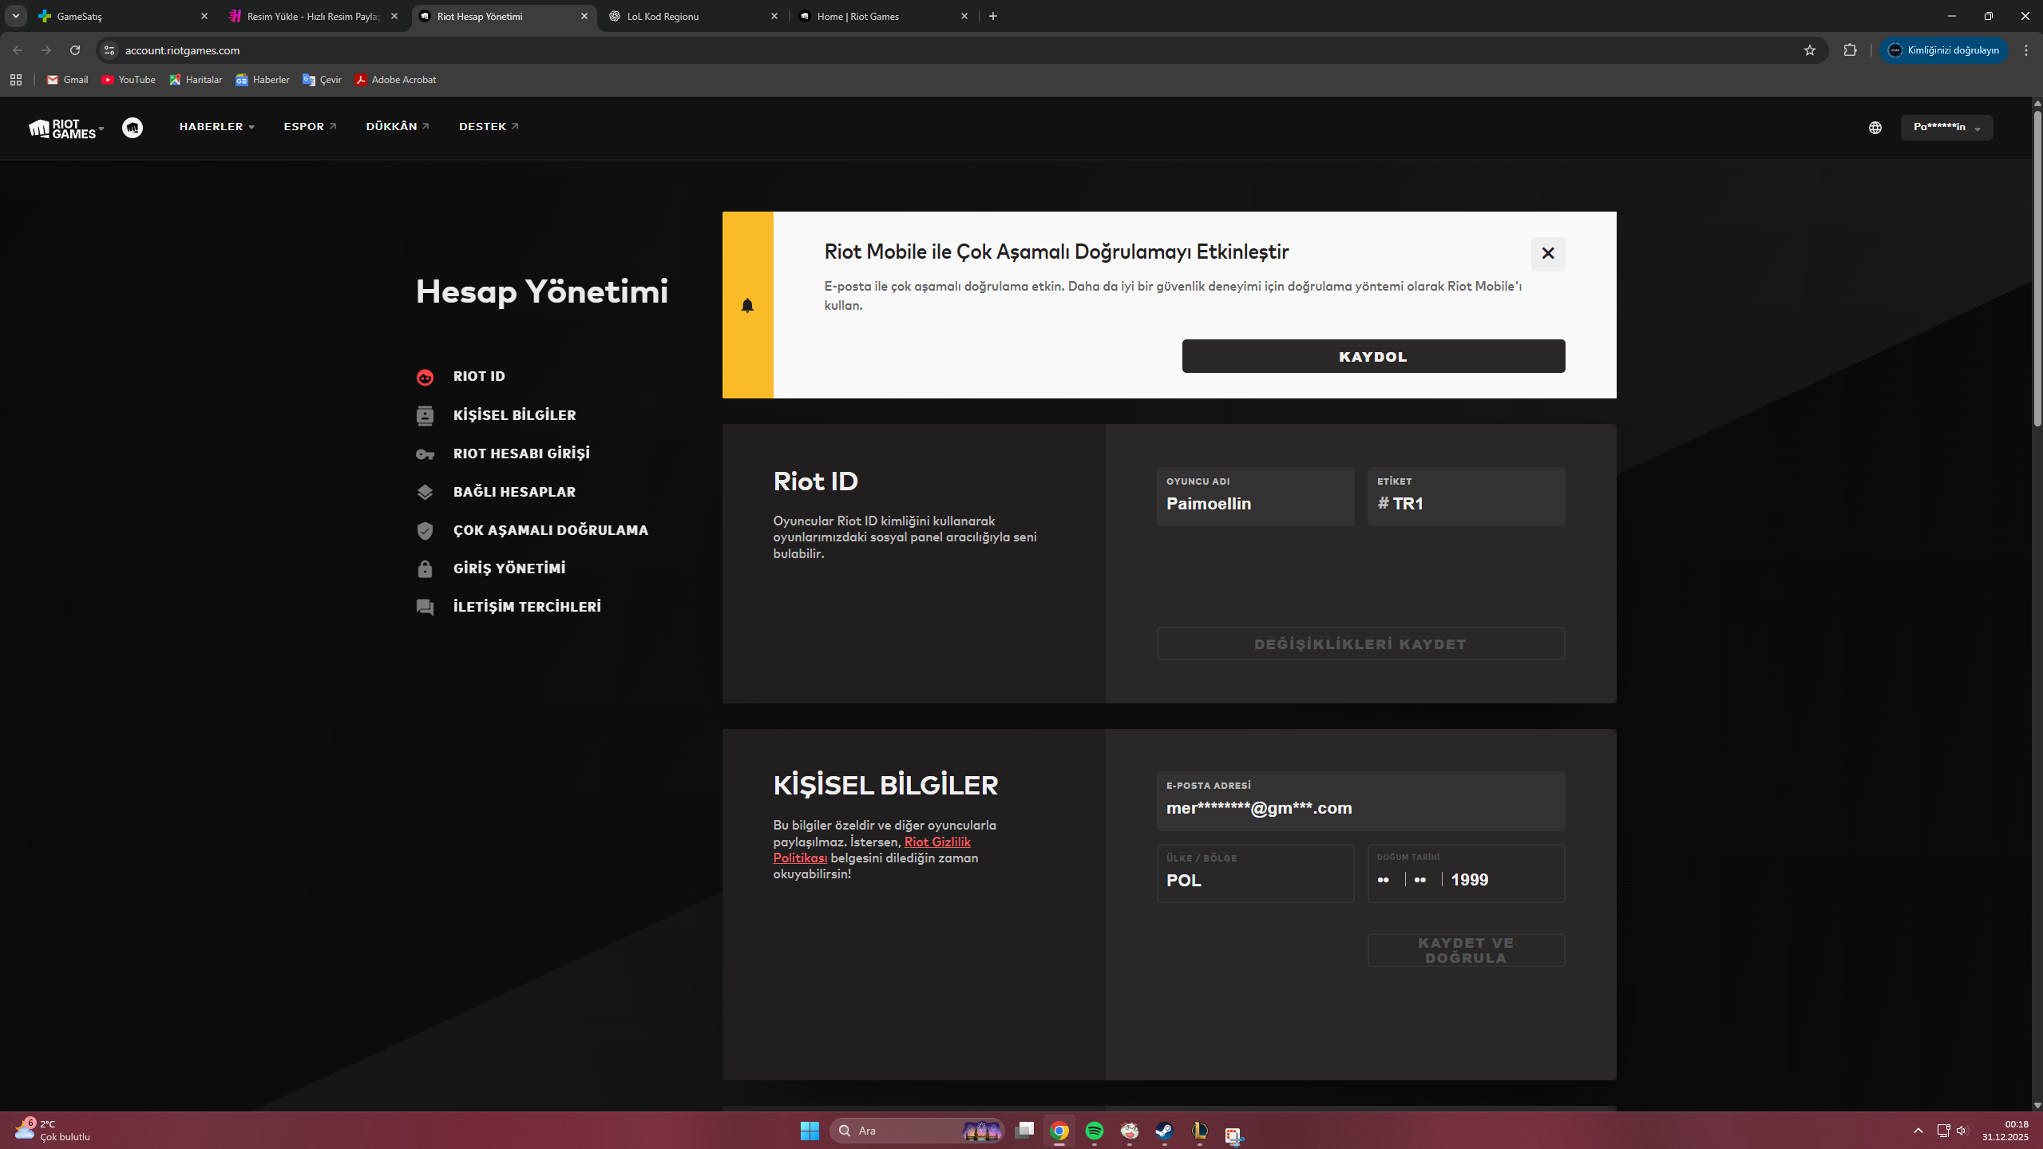Screen dimensions: 2043x1149
Task: Open the YouTube bookmark
Action: click(x=129, y=80)
